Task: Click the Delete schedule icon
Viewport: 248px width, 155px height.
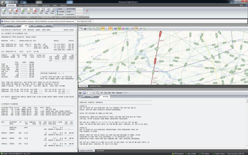Action: click(x=16, y=11)
